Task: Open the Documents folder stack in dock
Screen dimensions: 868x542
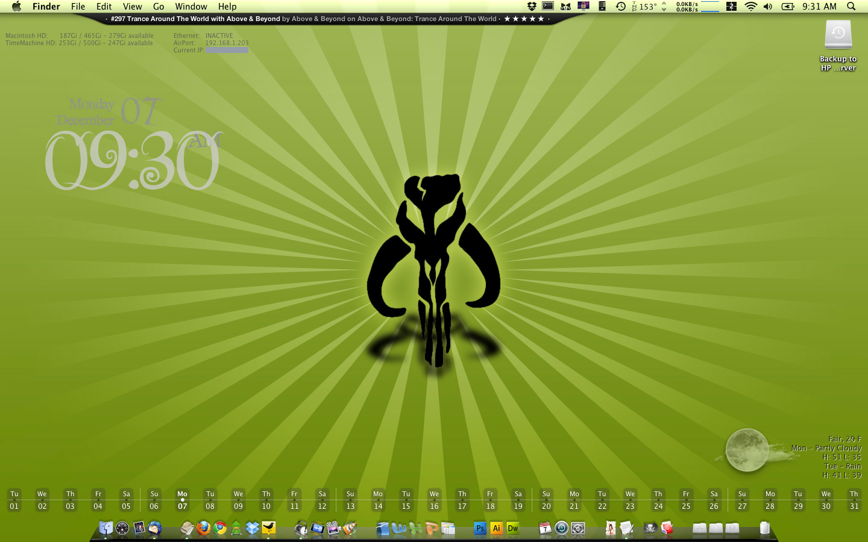Action: click(x=715, y=528)
